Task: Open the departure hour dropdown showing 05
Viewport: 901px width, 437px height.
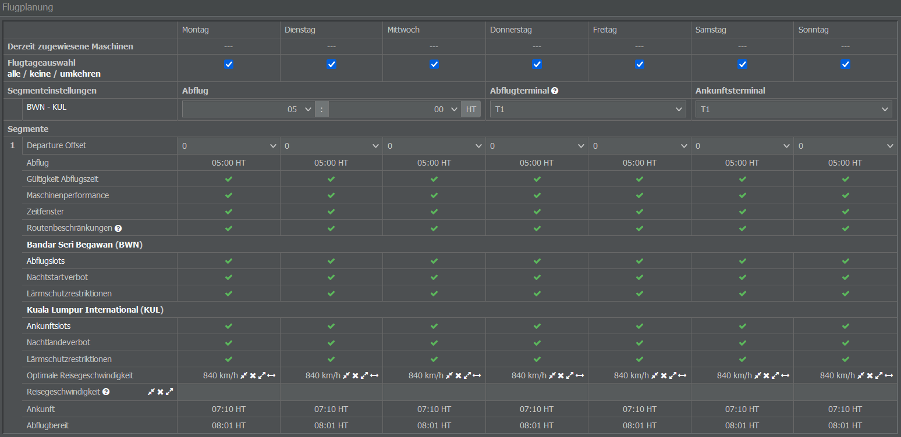Action: [x=249, y=109]
